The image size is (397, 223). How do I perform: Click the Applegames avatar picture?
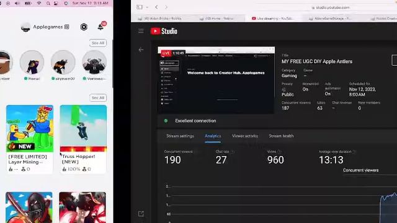pos(25,27)
